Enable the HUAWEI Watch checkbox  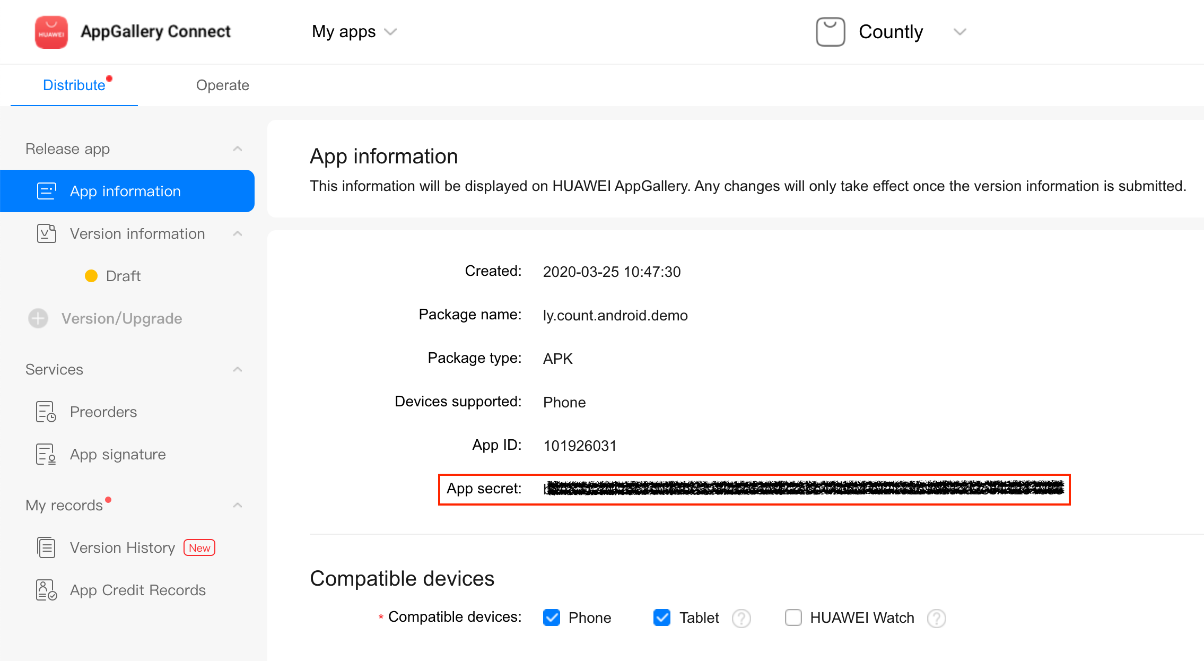point(793,617)
